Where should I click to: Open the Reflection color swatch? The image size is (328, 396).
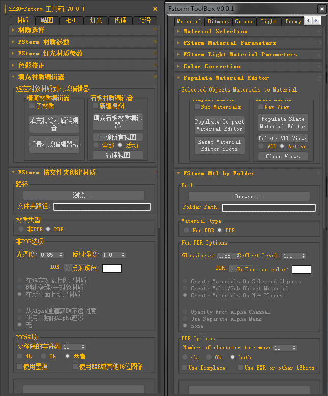tap(301, 269)
